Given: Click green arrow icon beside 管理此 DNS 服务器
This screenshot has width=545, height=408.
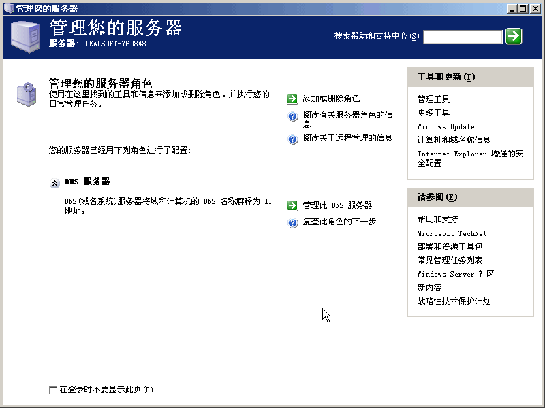Looking at the screenshot, I should pyautogui.click(x=293, y=205).
